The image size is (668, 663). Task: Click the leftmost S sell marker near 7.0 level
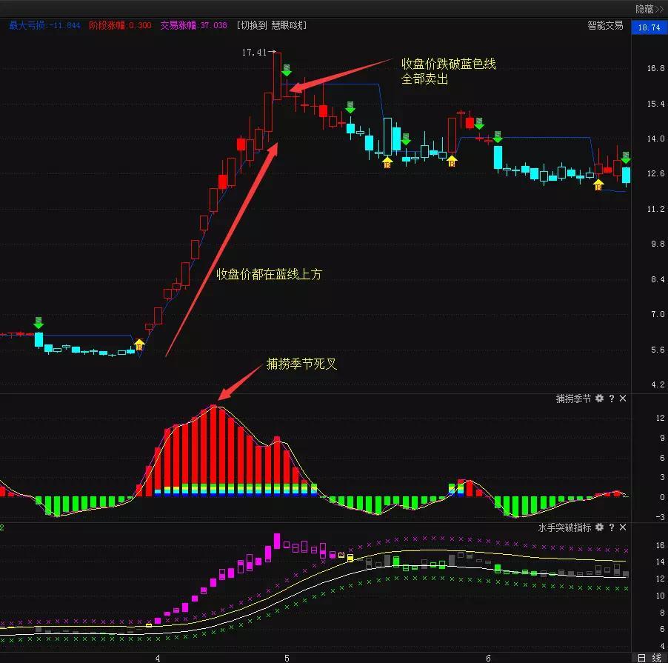click(39, 323)
